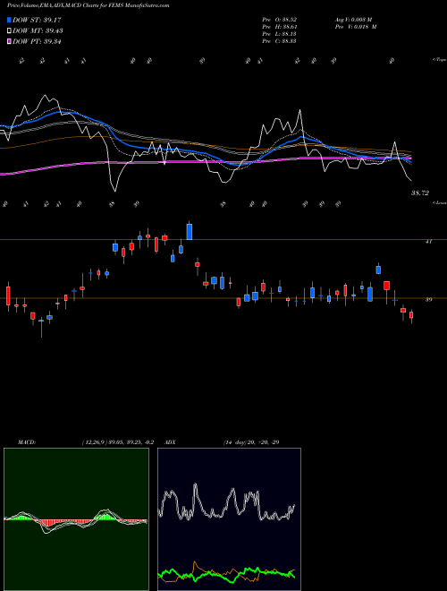
Task: Select the 'DOW MT: 39.43' legend text
Action: [38, 30]
